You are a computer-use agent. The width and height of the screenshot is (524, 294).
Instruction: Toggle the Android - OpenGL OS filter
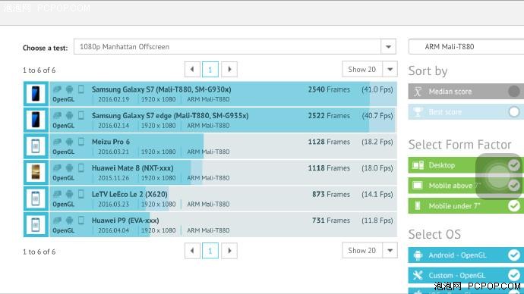point(466,255)
